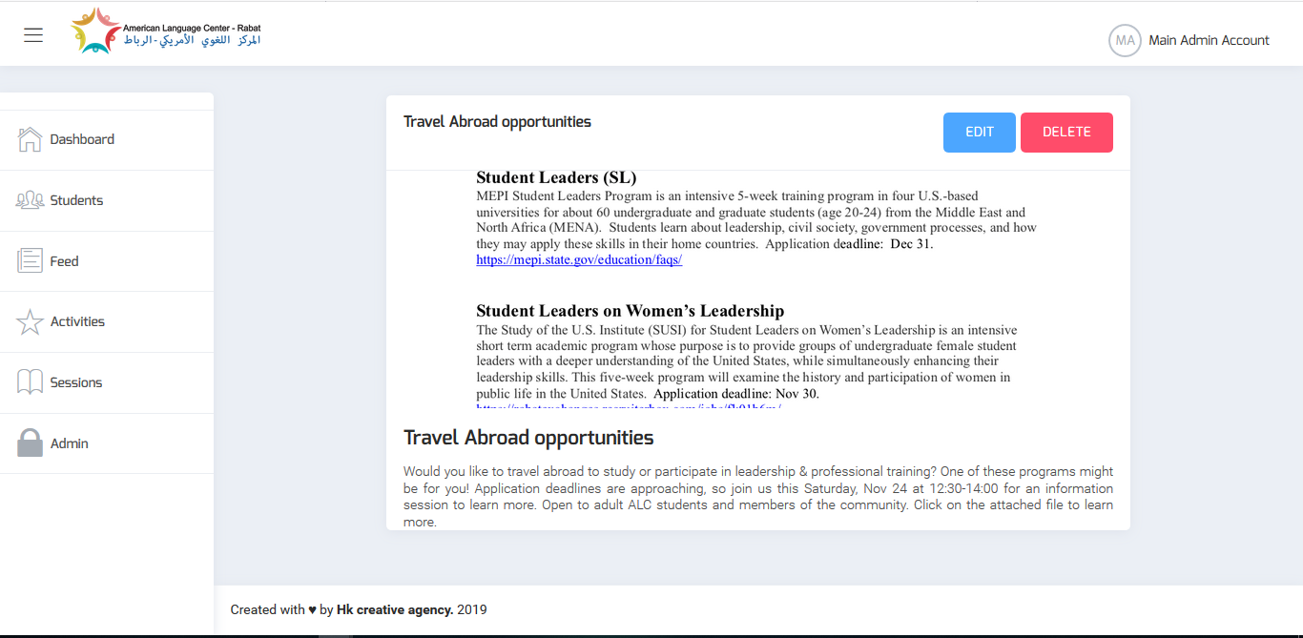
Task: Click the attached document preview
Action: click(x=757, y=291)
